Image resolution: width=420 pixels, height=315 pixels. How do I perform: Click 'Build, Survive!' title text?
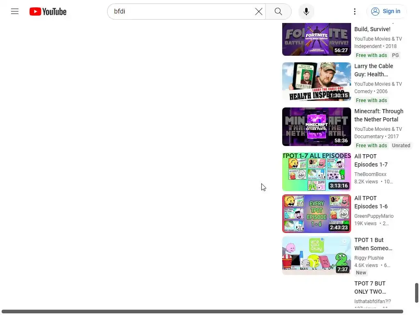coord(372,29)
